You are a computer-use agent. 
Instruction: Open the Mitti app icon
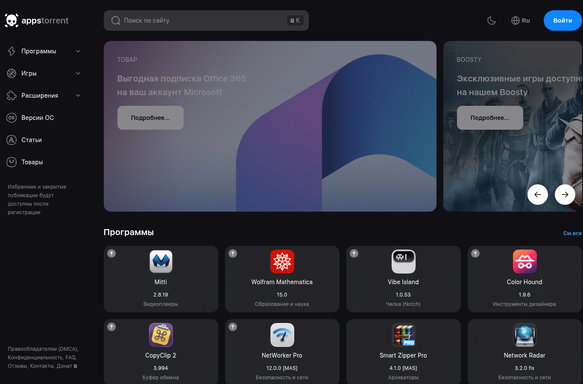point(161,262)
